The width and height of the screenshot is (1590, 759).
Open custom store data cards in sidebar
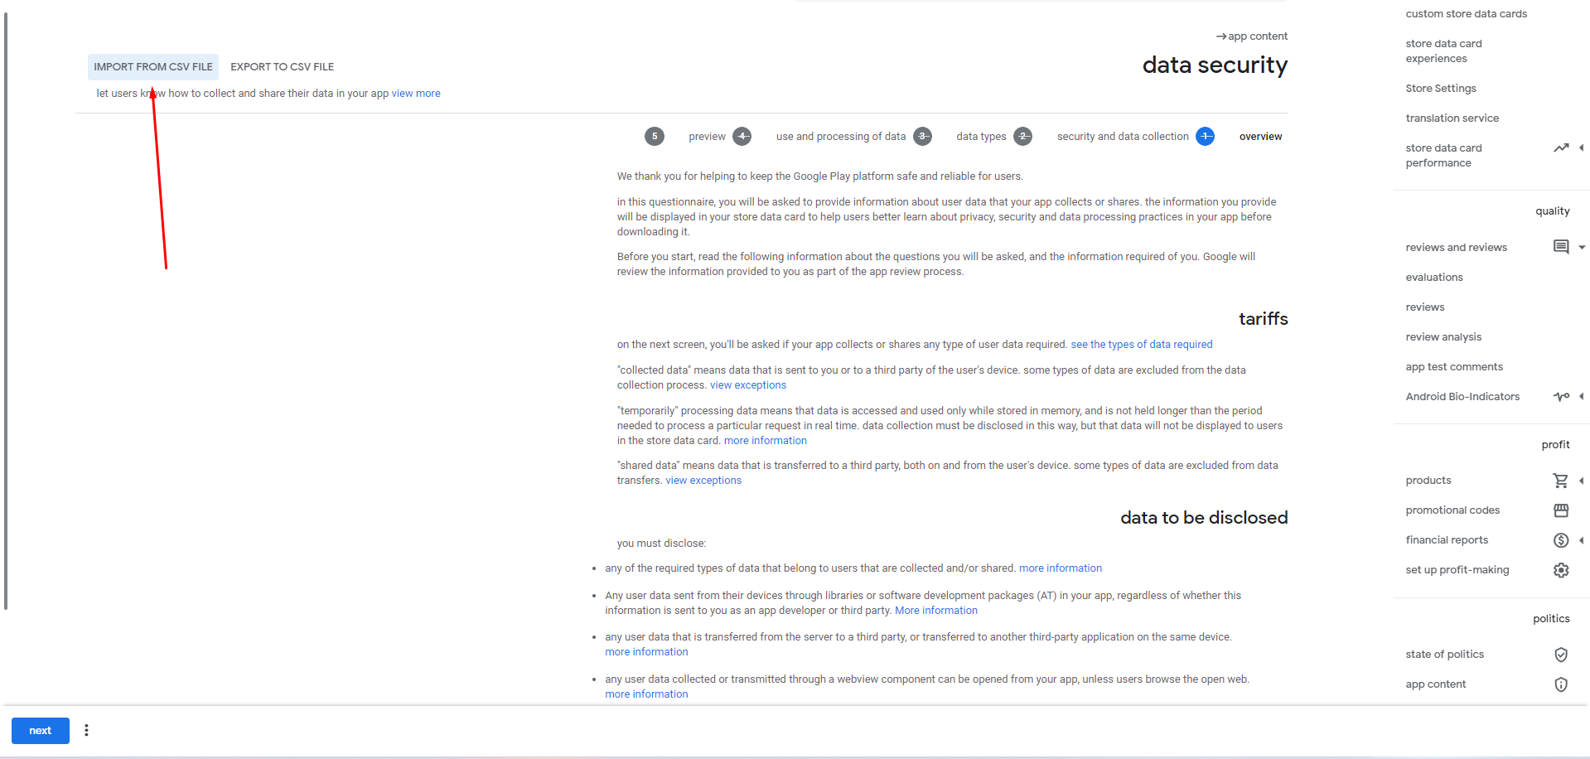point(1466,14)
